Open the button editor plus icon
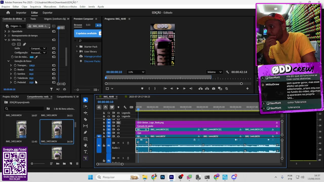Screen dimensions: 324x182 [x=247, y=88]
